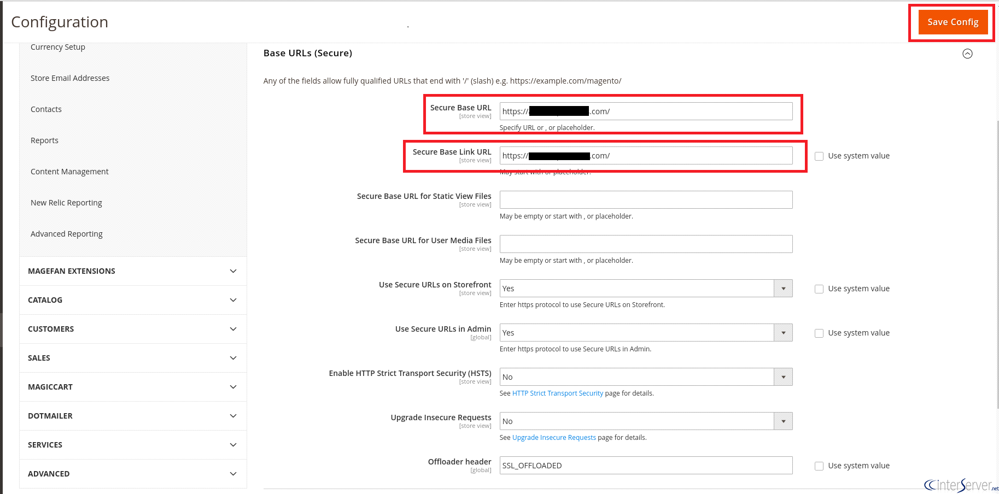Collapse the Base URLs (Secure) section

point(967,54)
